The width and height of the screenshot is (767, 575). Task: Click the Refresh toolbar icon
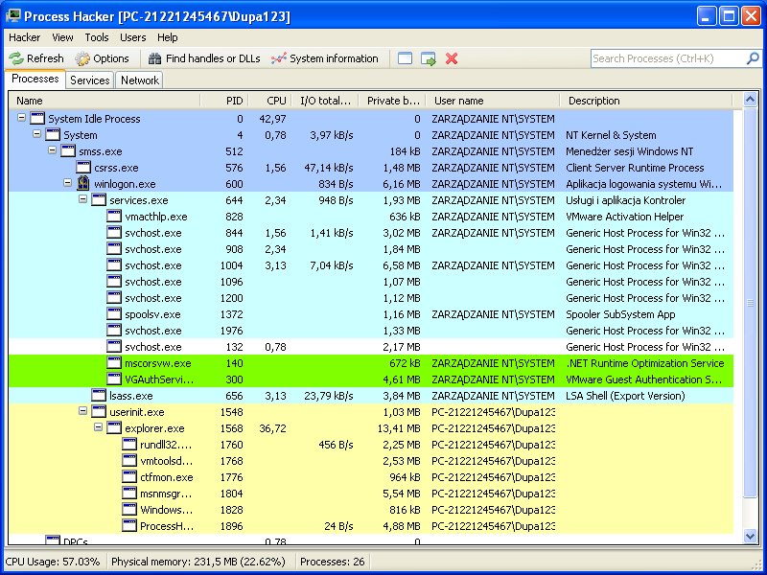point(16,58)
